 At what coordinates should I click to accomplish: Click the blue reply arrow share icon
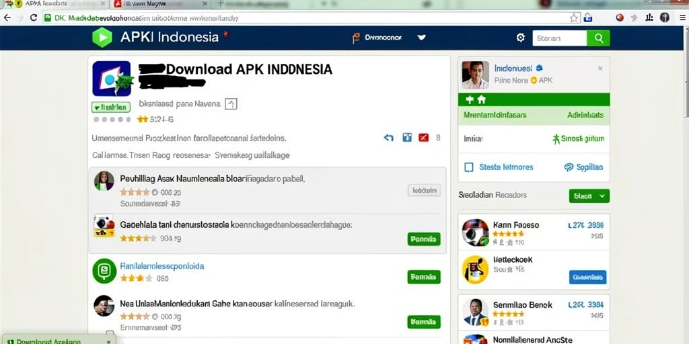[388, 138]
